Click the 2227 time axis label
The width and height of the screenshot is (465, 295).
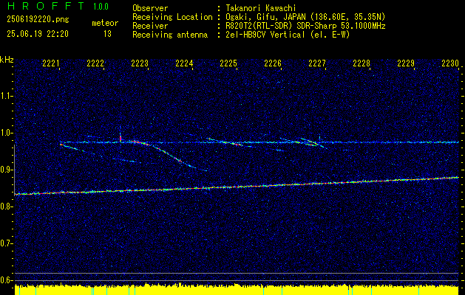pos(316,63)
